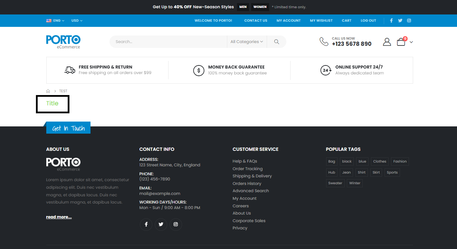This screenshot has height=249, width=457.
Task: Click the (123) 456-7890 phone text
Action: pos(155,179)
